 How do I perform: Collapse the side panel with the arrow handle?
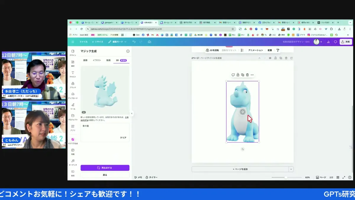click(132, 113)
